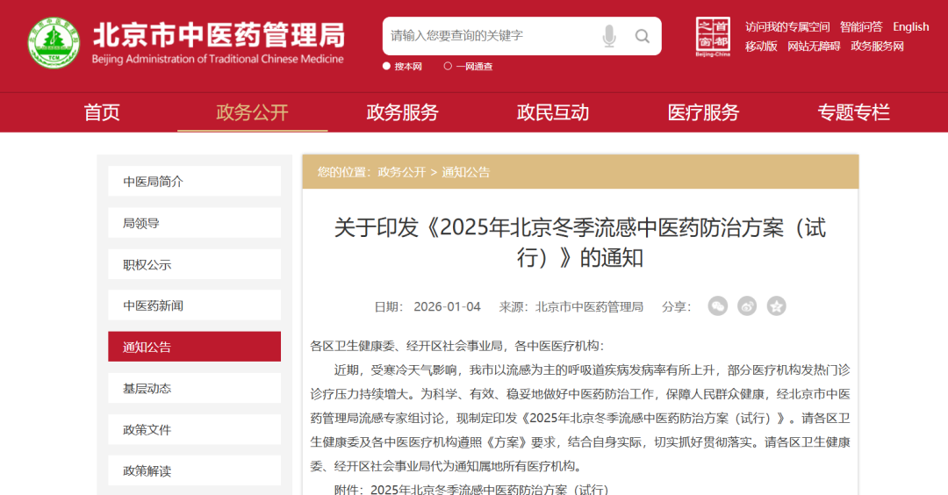The image size is (948, 495).
Task: Click 政务公开 in the breadcrumb path
Action: (x=401, y=172)
